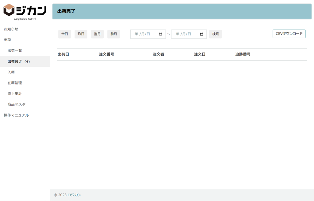View 売上集計 page
Image resolution: width=314 pixels, height=201 pixels.
(15, 94)
